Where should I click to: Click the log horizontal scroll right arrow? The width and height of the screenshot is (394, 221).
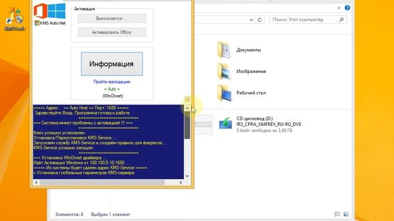[x=180, y=182]
